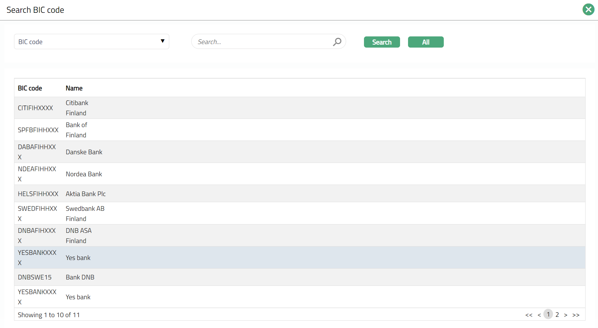
Task: Close the Search BIC code dialog
Action: tap(588, 10)
